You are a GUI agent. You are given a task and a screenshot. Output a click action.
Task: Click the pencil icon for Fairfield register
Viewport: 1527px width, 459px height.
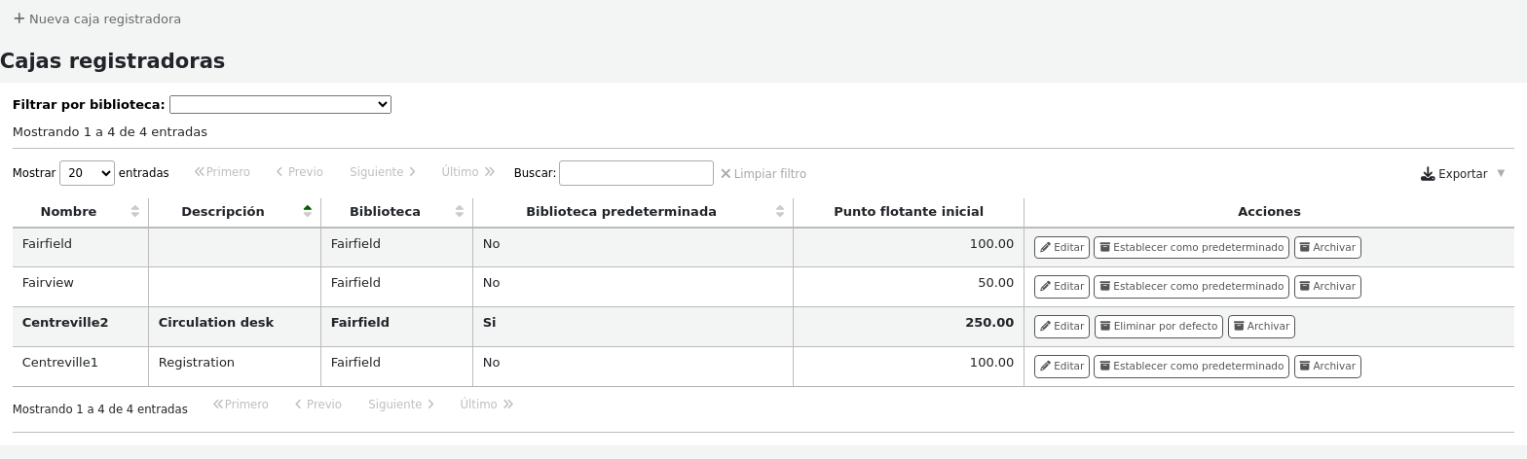(x=1045, y=248)
